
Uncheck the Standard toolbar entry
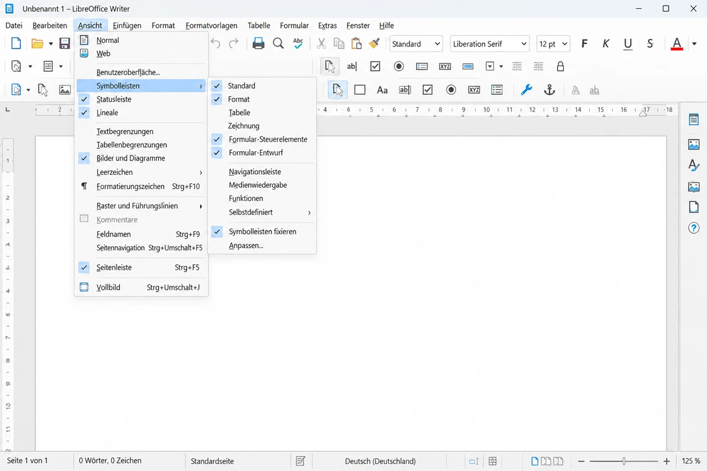click(262, 86)
